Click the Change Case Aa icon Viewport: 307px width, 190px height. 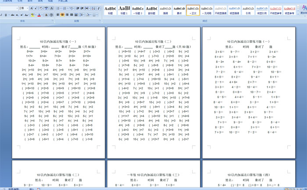click(x=27, y=15)
